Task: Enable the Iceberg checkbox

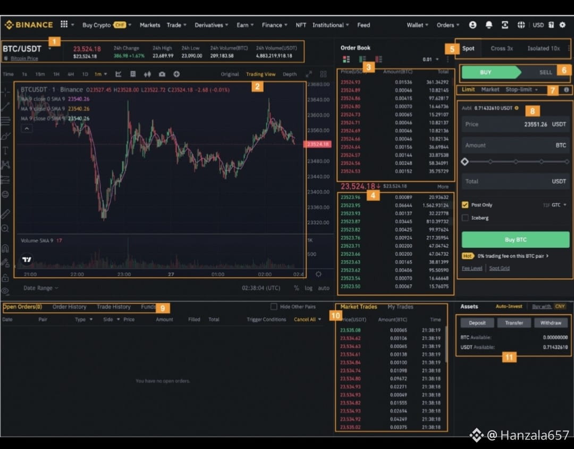Action: pyautogui.click(x=465, y=218)
